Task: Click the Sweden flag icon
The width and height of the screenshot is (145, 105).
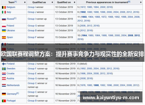Action: point(4,69)
